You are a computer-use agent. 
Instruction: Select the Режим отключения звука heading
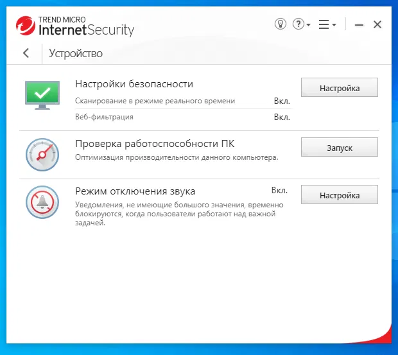135,191
